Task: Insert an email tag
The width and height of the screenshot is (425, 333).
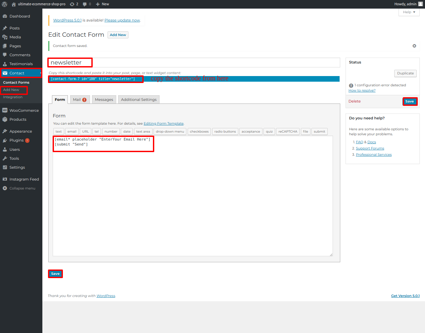Action: click(x=72, y=132)
